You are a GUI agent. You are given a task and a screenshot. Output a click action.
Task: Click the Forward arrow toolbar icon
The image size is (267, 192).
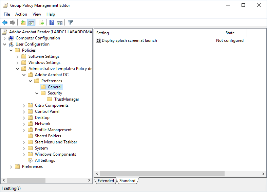coord(13,23)
